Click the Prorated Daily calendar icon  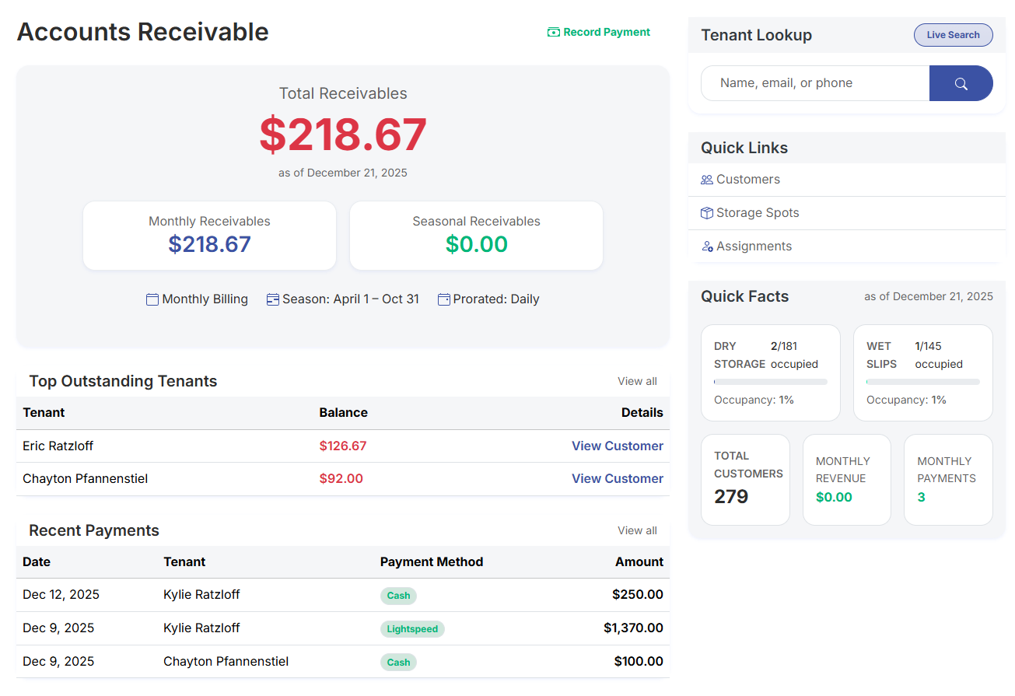coord(443,299)
